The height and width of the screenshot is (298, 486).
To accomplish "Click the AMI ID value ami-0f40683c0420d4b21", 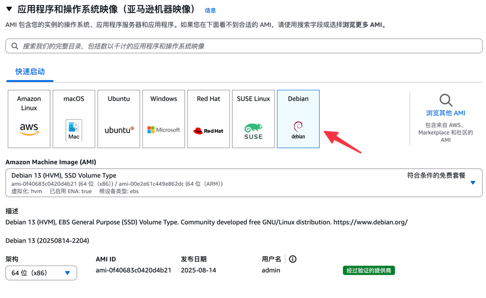I will pos(133,270).
